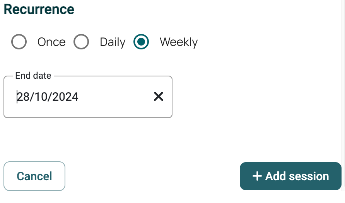Click the text cursor before date value

[17, 97]
